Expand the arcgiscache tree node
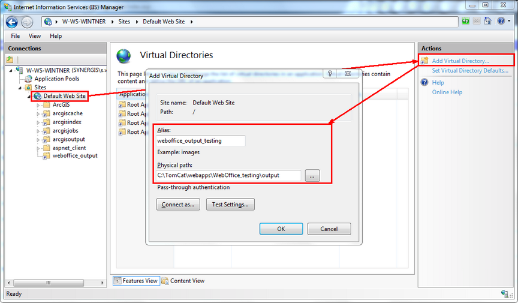Viewport: 518px width, 303px height. coord(38,114)
